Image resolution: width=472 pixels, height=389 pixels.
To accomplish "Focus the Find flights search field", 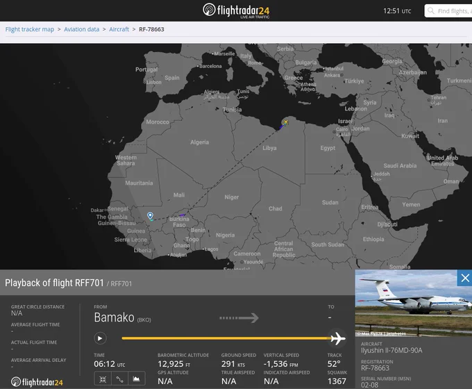I will click(448, 11).
